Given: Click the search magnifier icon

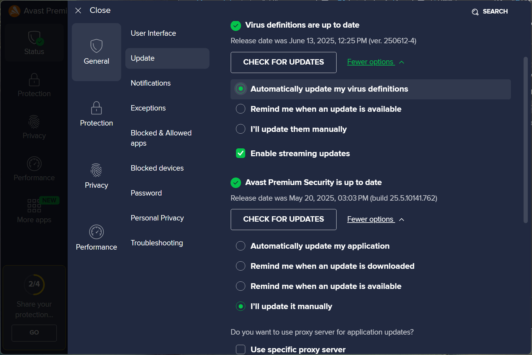Looking at the screenshot, I should click(x=475, y=12).
